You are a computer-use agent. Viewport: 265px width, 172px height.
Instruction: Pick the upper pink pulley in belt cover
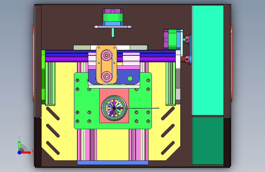pyautogui.click(x=107, y=55)
